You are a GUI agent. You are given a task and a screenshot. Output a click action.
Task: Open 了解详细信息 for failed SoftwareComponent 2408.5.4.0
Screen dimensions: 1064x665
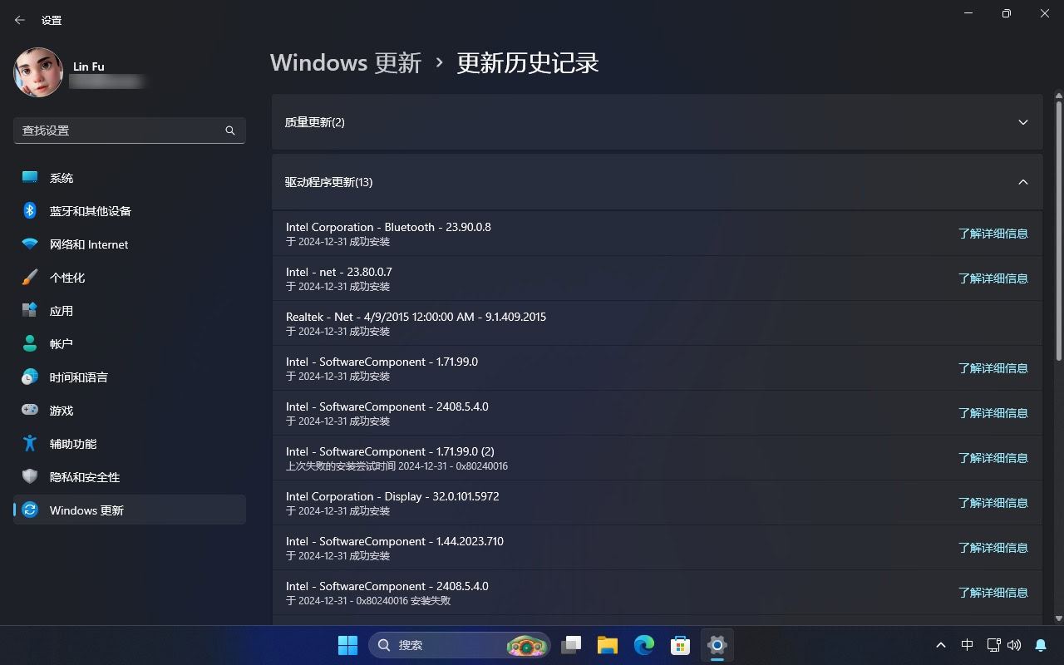[x=993, y=593]
